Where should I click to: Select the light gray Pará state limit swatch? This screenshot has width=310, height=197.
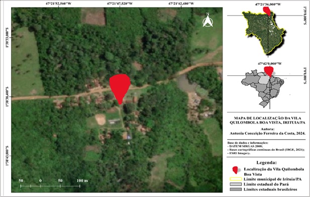point(236,184)
